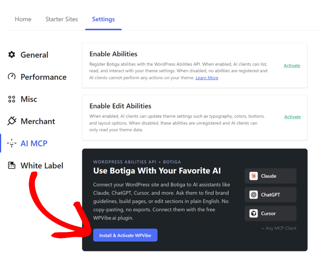Screen dimensions: 322x260
Task: Activate the Enable Edit Abilities option
Action: pyautogui.click(x=292, y=117)
